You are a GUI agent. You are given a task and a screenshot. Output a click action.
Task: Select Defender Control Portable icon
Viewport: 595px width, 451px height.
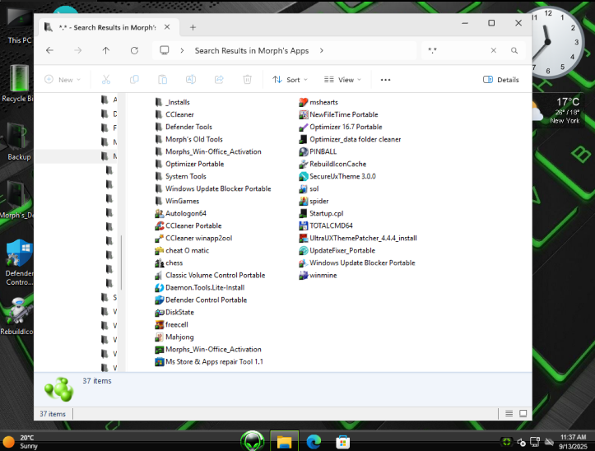click(159, 300)
